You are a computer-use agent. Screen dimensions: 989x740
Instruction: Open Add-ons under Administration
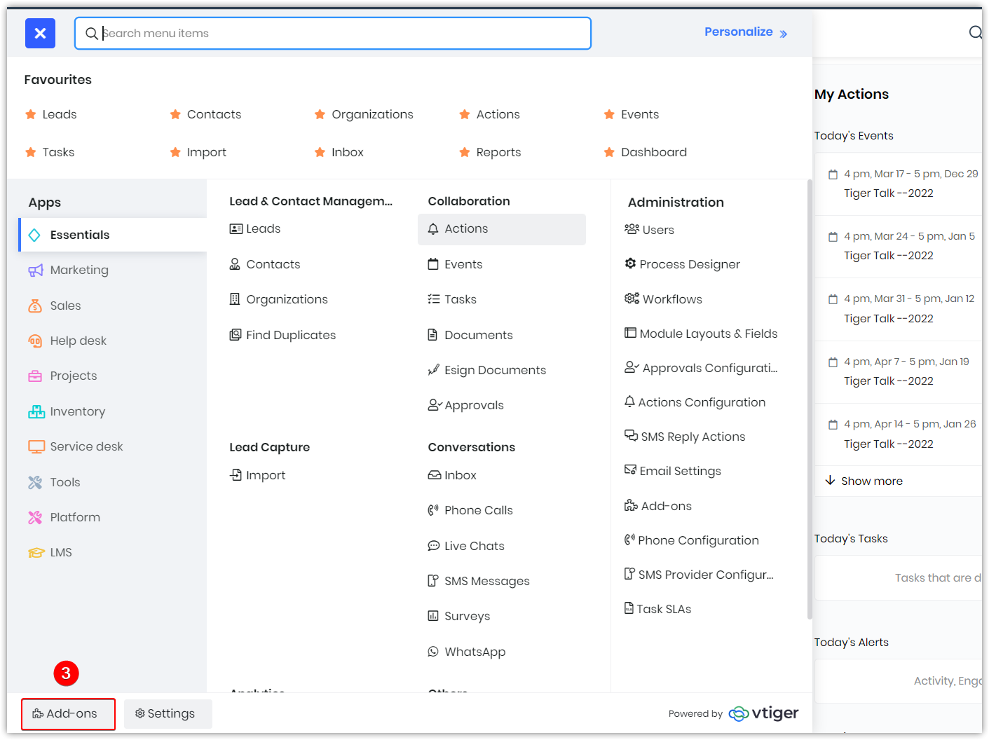pos(657,506)
